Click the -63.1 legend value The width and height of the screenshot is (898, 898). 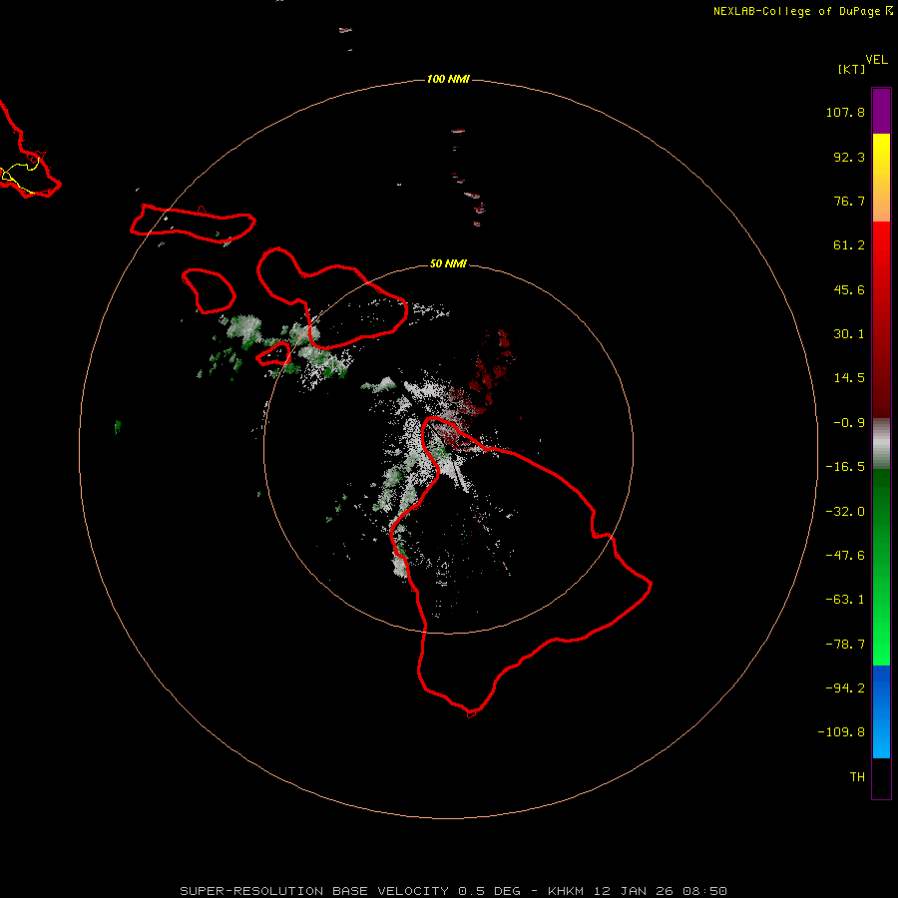point(845,600)
